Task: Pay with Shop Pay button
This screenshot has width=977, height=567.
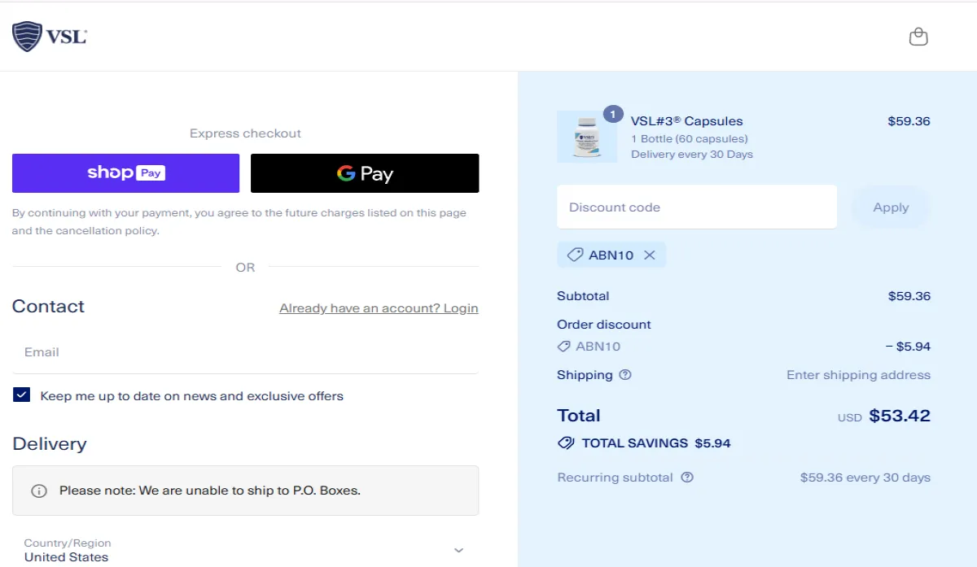Action: (125, 173)
